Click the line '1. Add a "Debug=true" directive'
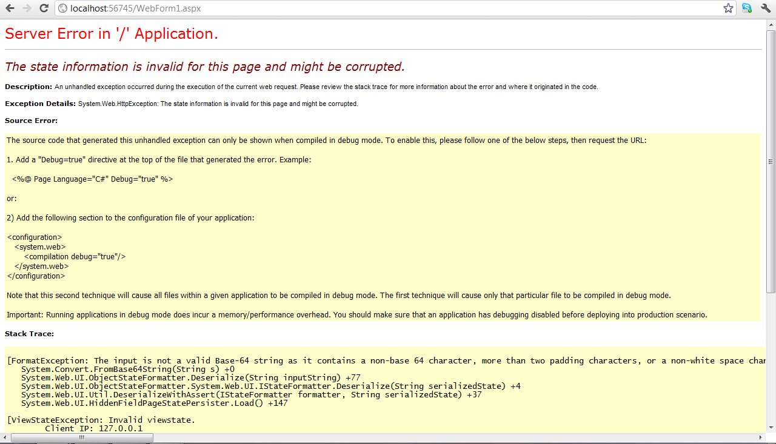 [x=159, y=160]
